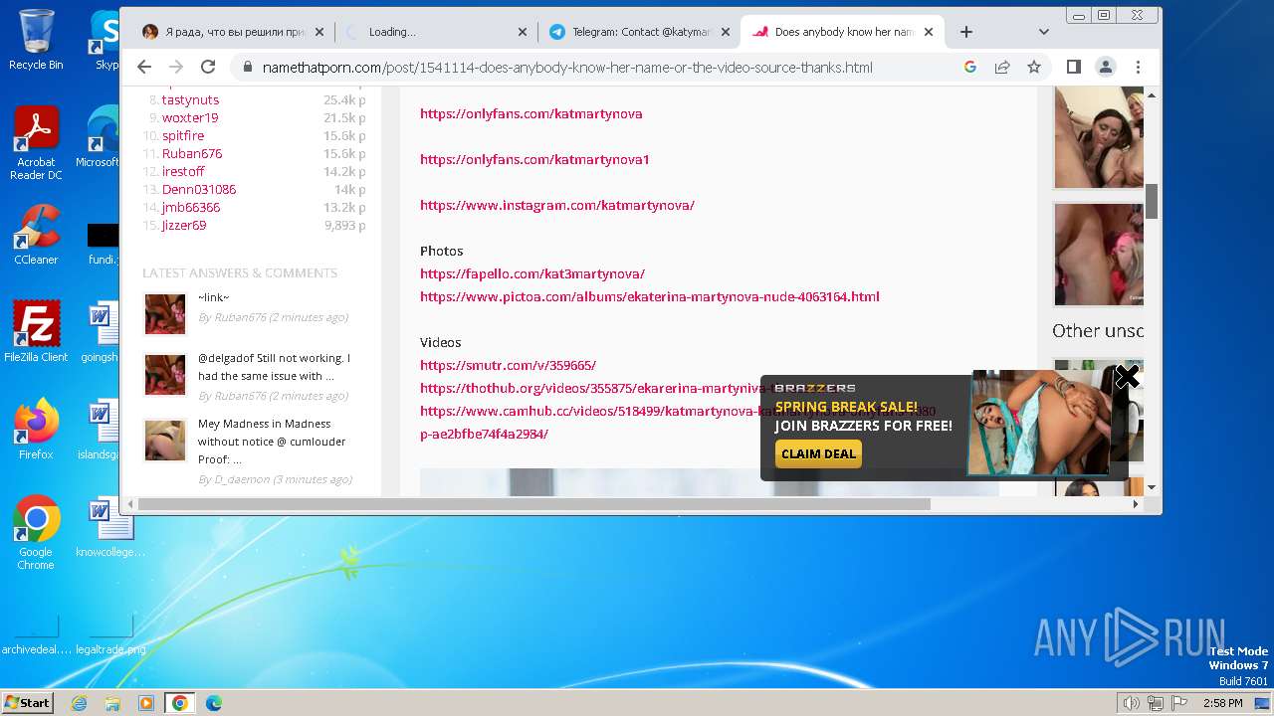Open user profile Denn031086
The width and height of the screenshot is (1274, 716).
click(x=199, y=189)
